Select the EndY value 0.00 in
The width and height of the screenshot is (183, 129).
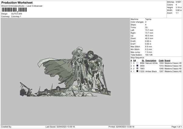point(148,44)
